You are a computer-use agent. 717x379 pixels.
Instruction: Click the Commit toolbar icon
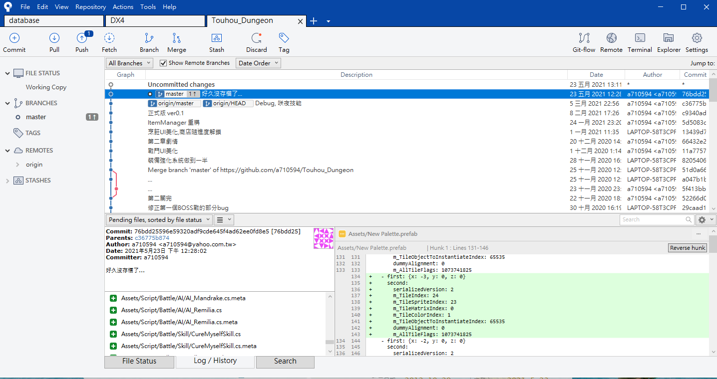click(14, 38)
